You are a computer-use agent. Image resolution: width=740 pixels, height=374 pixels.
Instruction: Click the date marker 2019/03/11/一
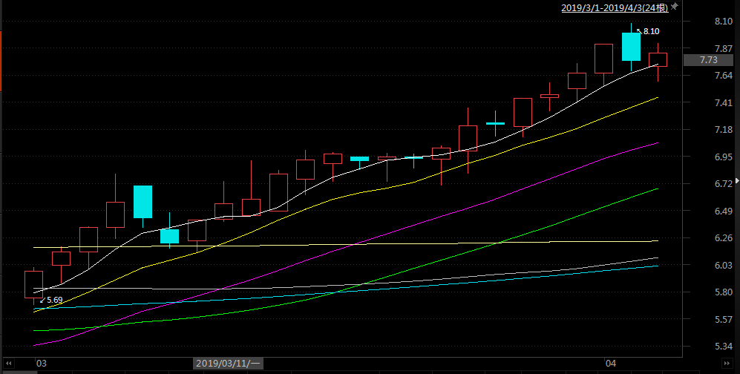[x=229, y=363]
